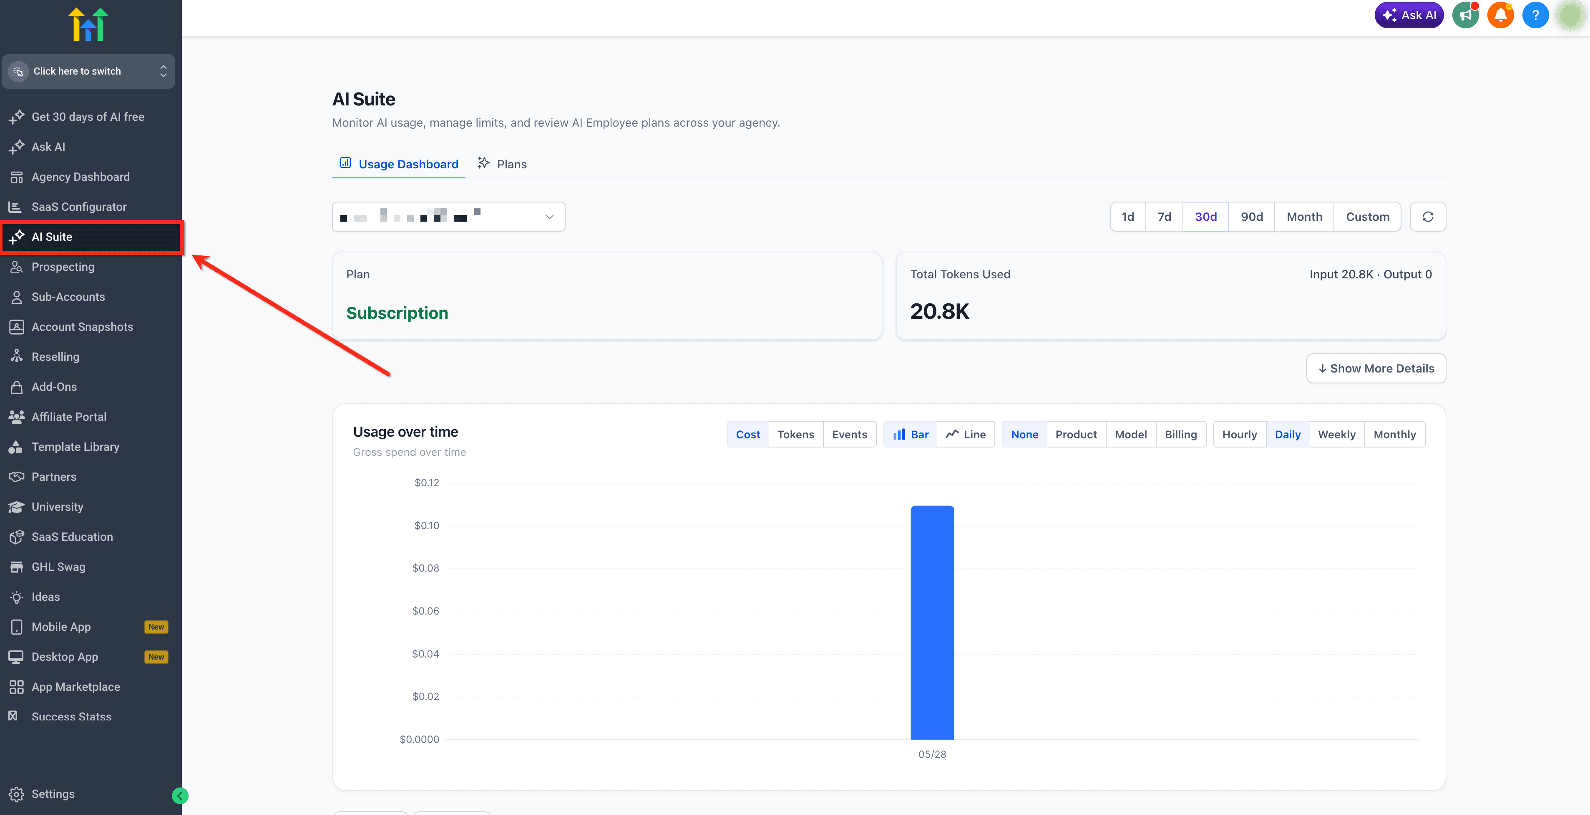
Task: Click the Ideas lightbulb icon
Action: tap(17, 597)
